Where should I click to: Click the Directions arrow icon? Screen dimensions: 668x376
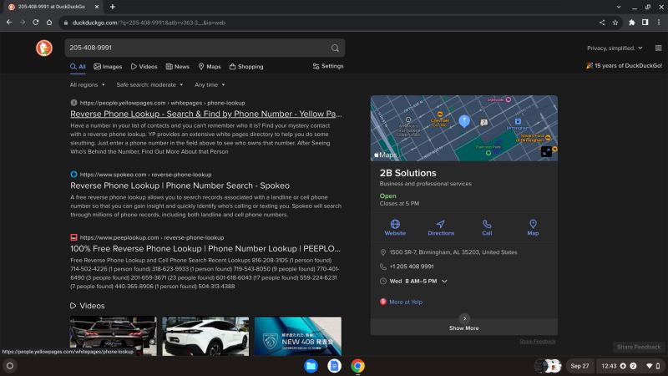441,224
